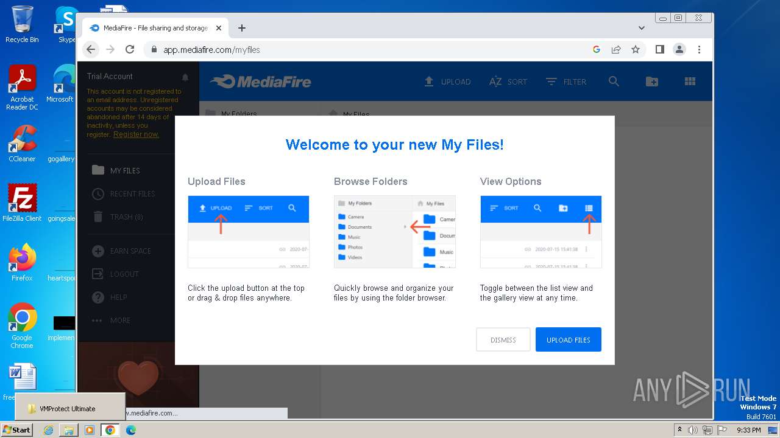
Task: Reload the page with Chrome's refresh icon
Action: coord(130,49)
